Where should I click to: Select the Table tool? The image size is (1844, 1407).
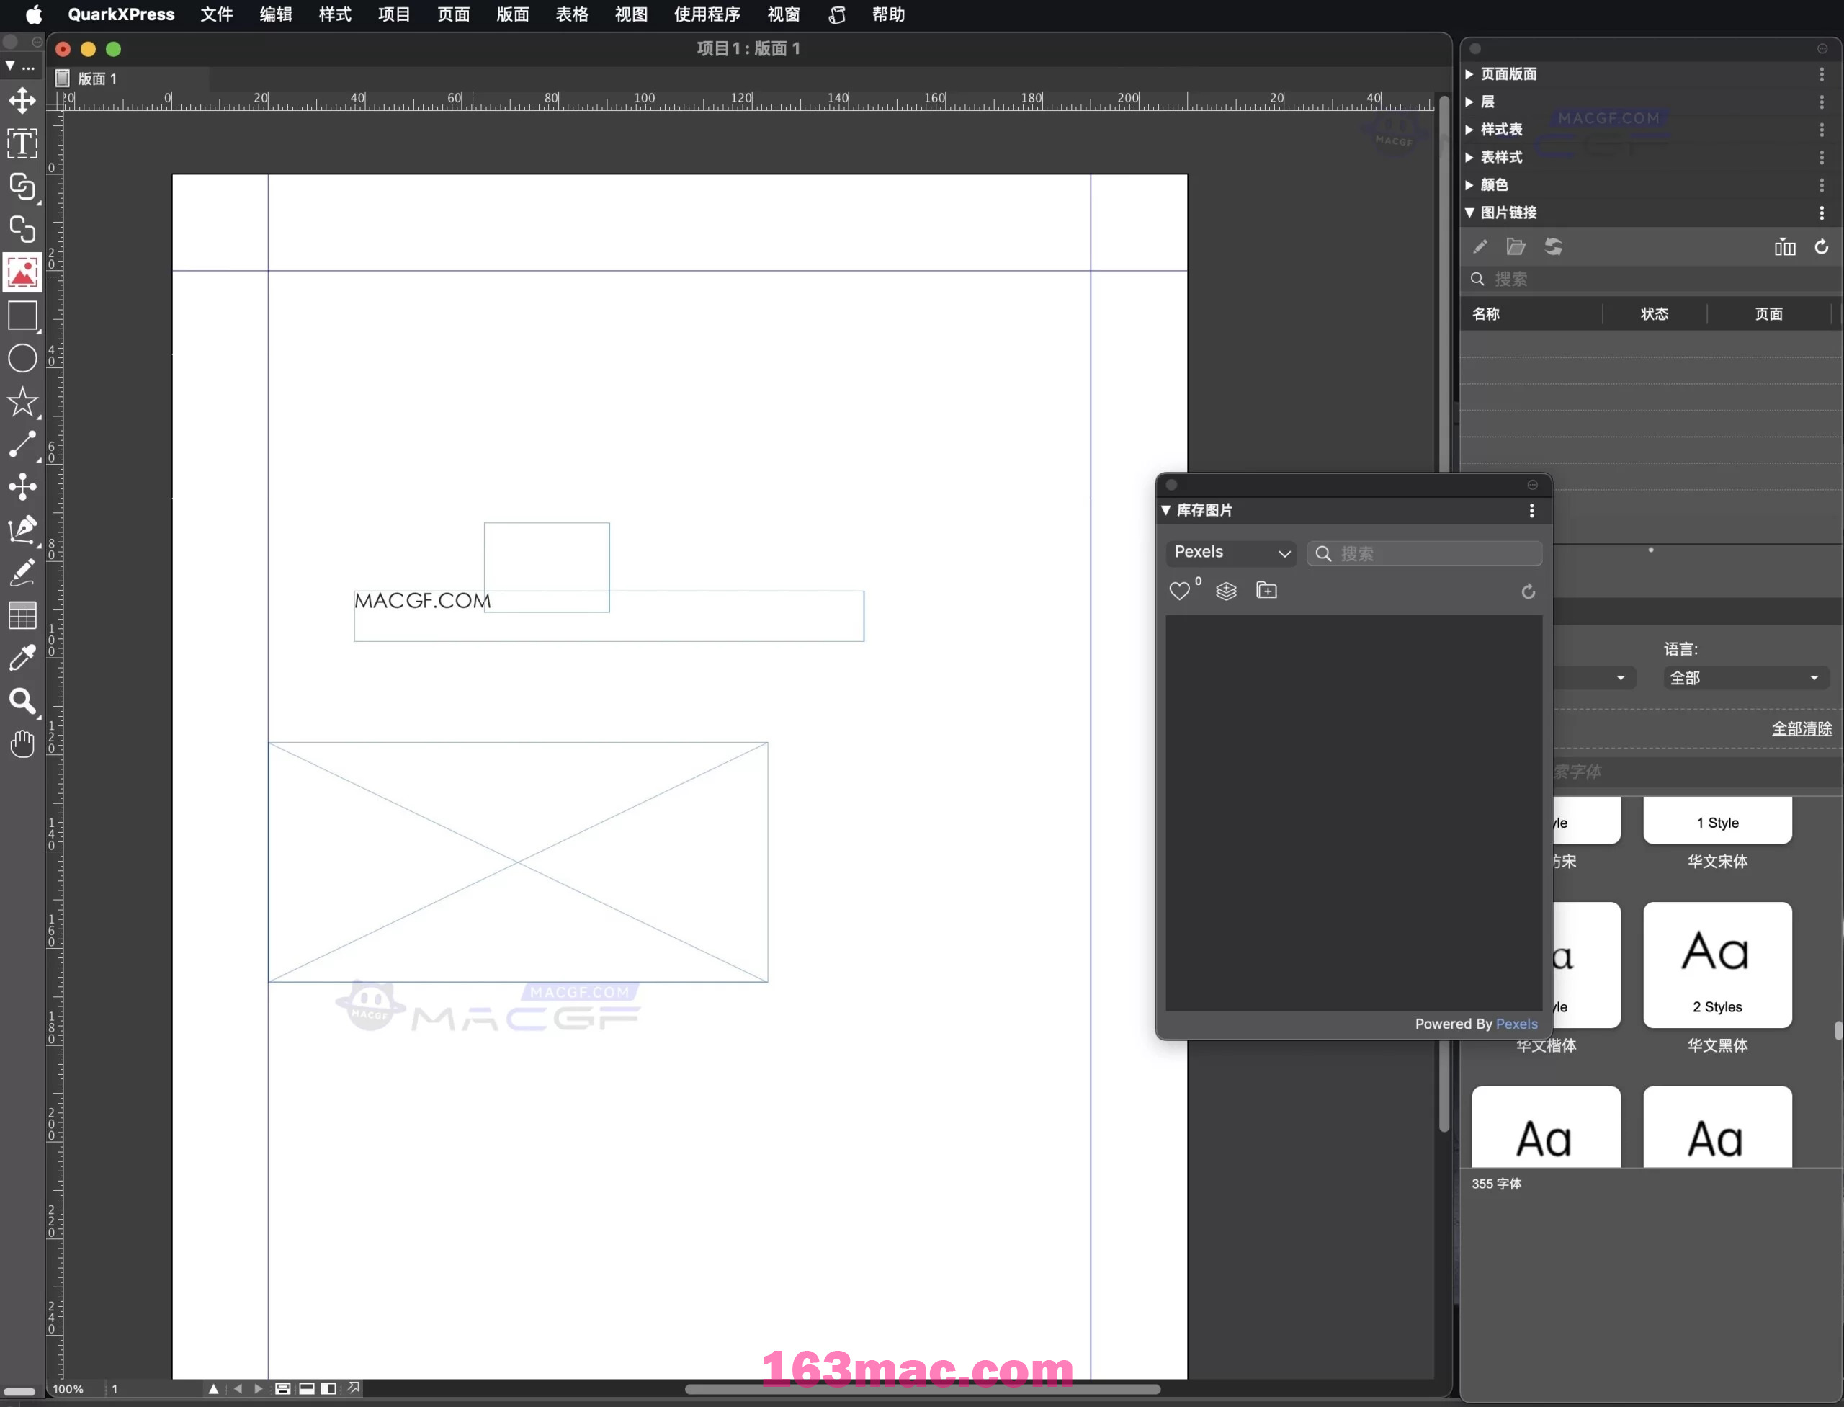click(22, 615)
